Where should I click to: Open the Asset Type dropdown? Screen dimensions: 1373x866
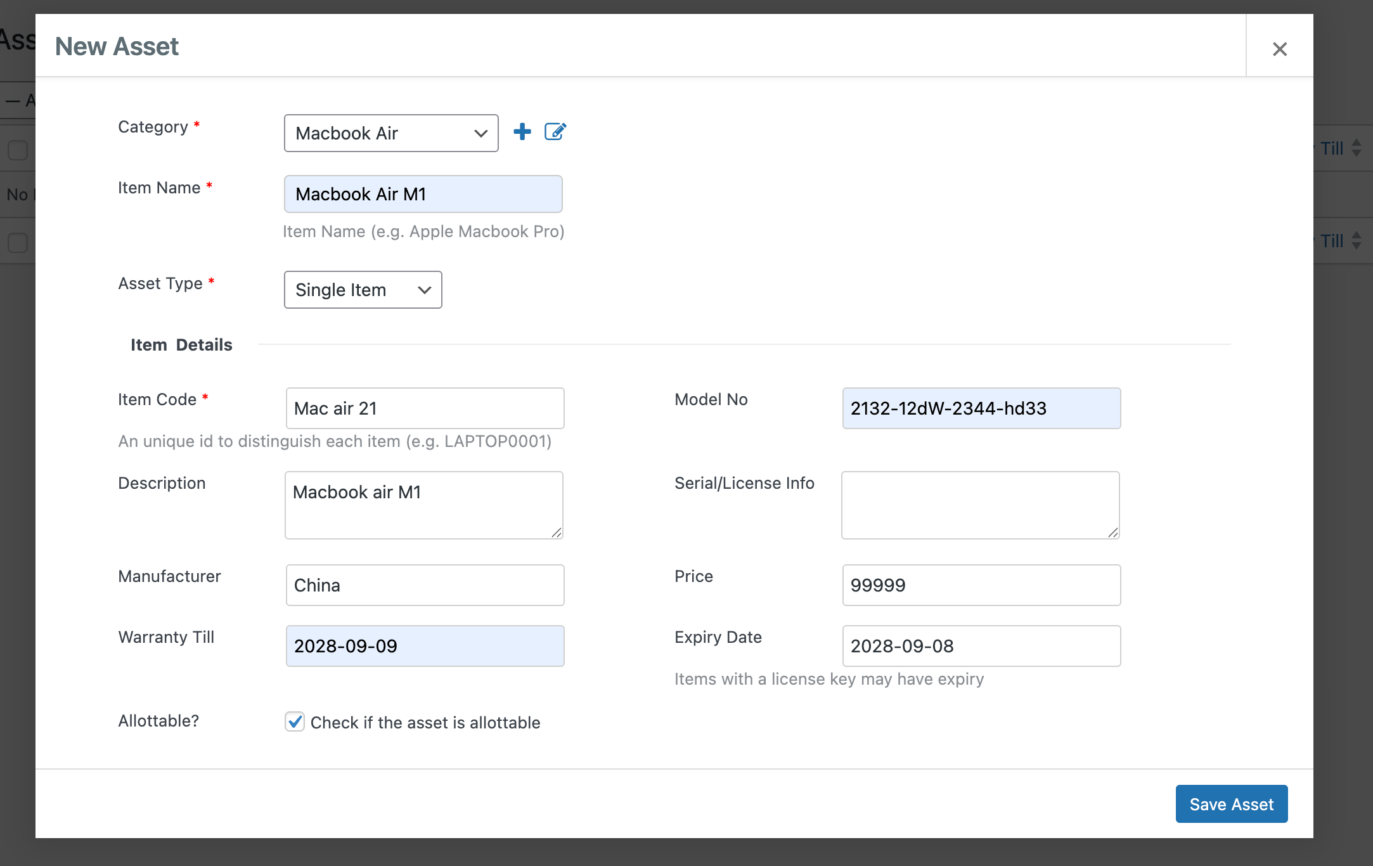coord(363,290)
